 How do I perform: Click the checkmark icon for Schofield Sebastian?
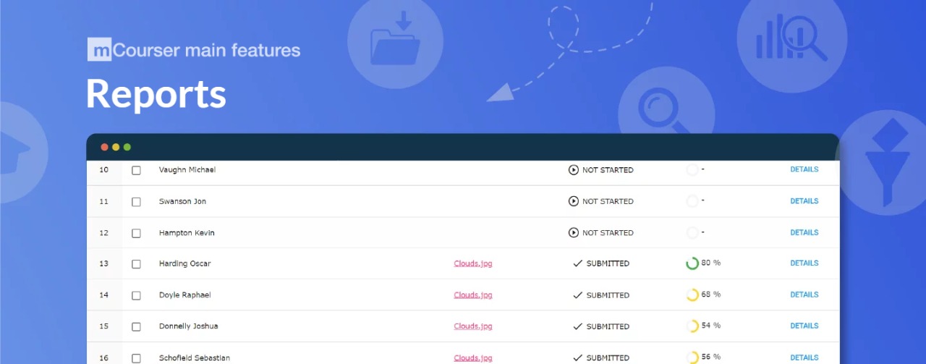[x=577, y=357]
